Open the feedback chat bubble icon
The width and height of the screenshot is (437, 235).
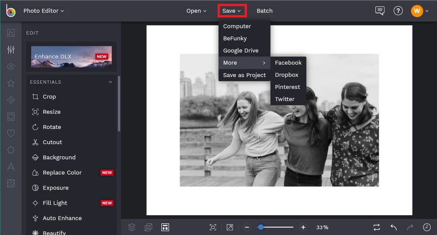click(380, 11)
